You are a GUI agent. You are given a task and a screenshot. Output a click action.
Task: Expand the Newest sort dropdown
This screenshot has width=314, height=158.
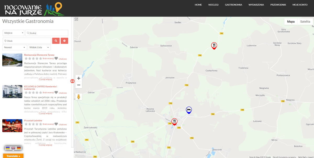pos(14,48)
